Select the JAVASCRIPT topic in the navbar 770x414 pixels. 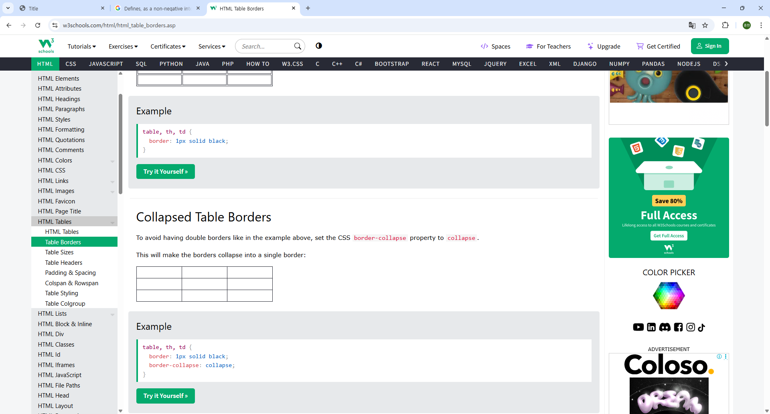tap(106, 64)
